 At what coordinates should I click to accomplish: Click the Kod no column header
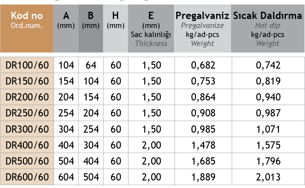27,20
